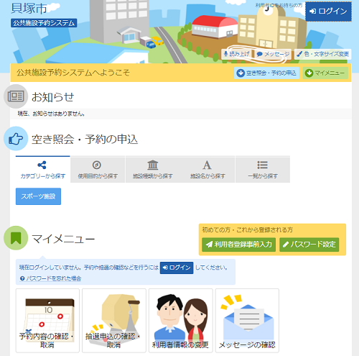Open 予約内容の確認・取消 calendar card

tap(47, 321)
